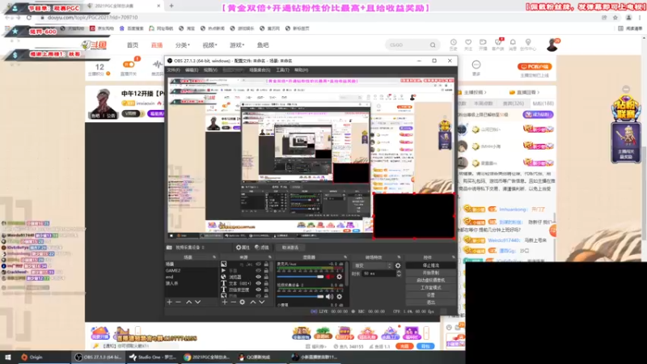
Task: Click the Douyu logo
Action: coord(94,45)
